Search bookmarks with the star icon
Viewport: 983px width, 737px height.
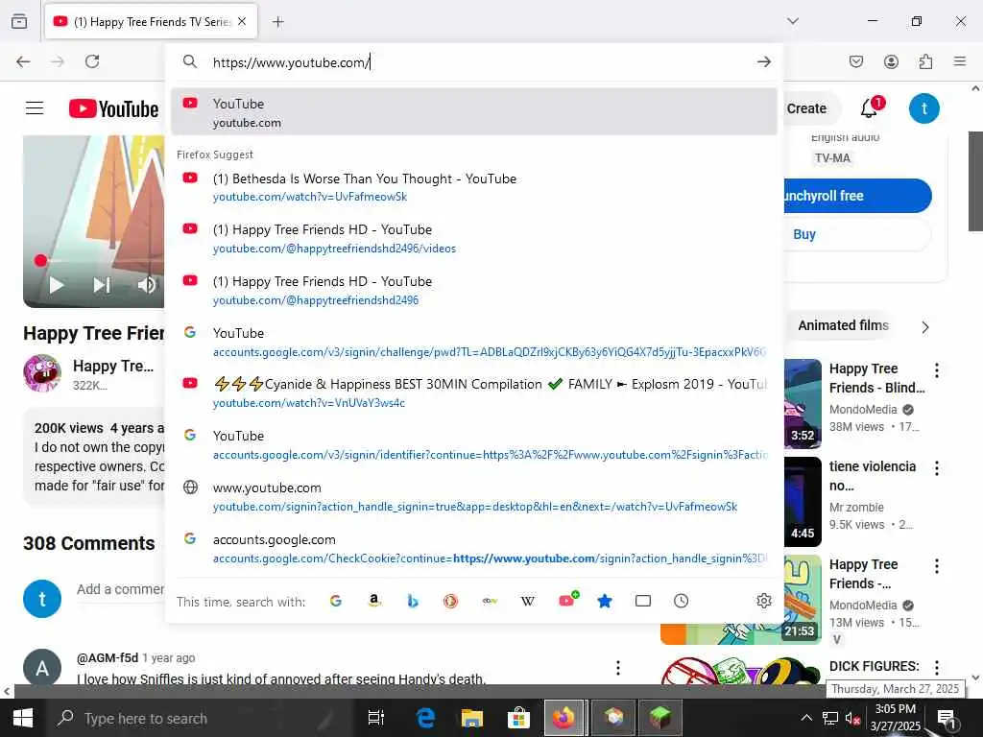click(605, 601)
